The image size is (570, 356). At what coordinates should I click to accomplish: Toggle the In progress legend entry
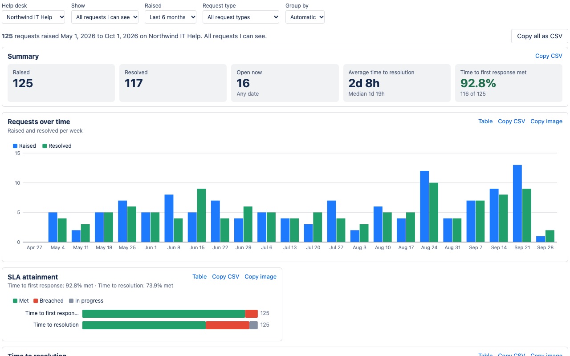coord(86,301)
